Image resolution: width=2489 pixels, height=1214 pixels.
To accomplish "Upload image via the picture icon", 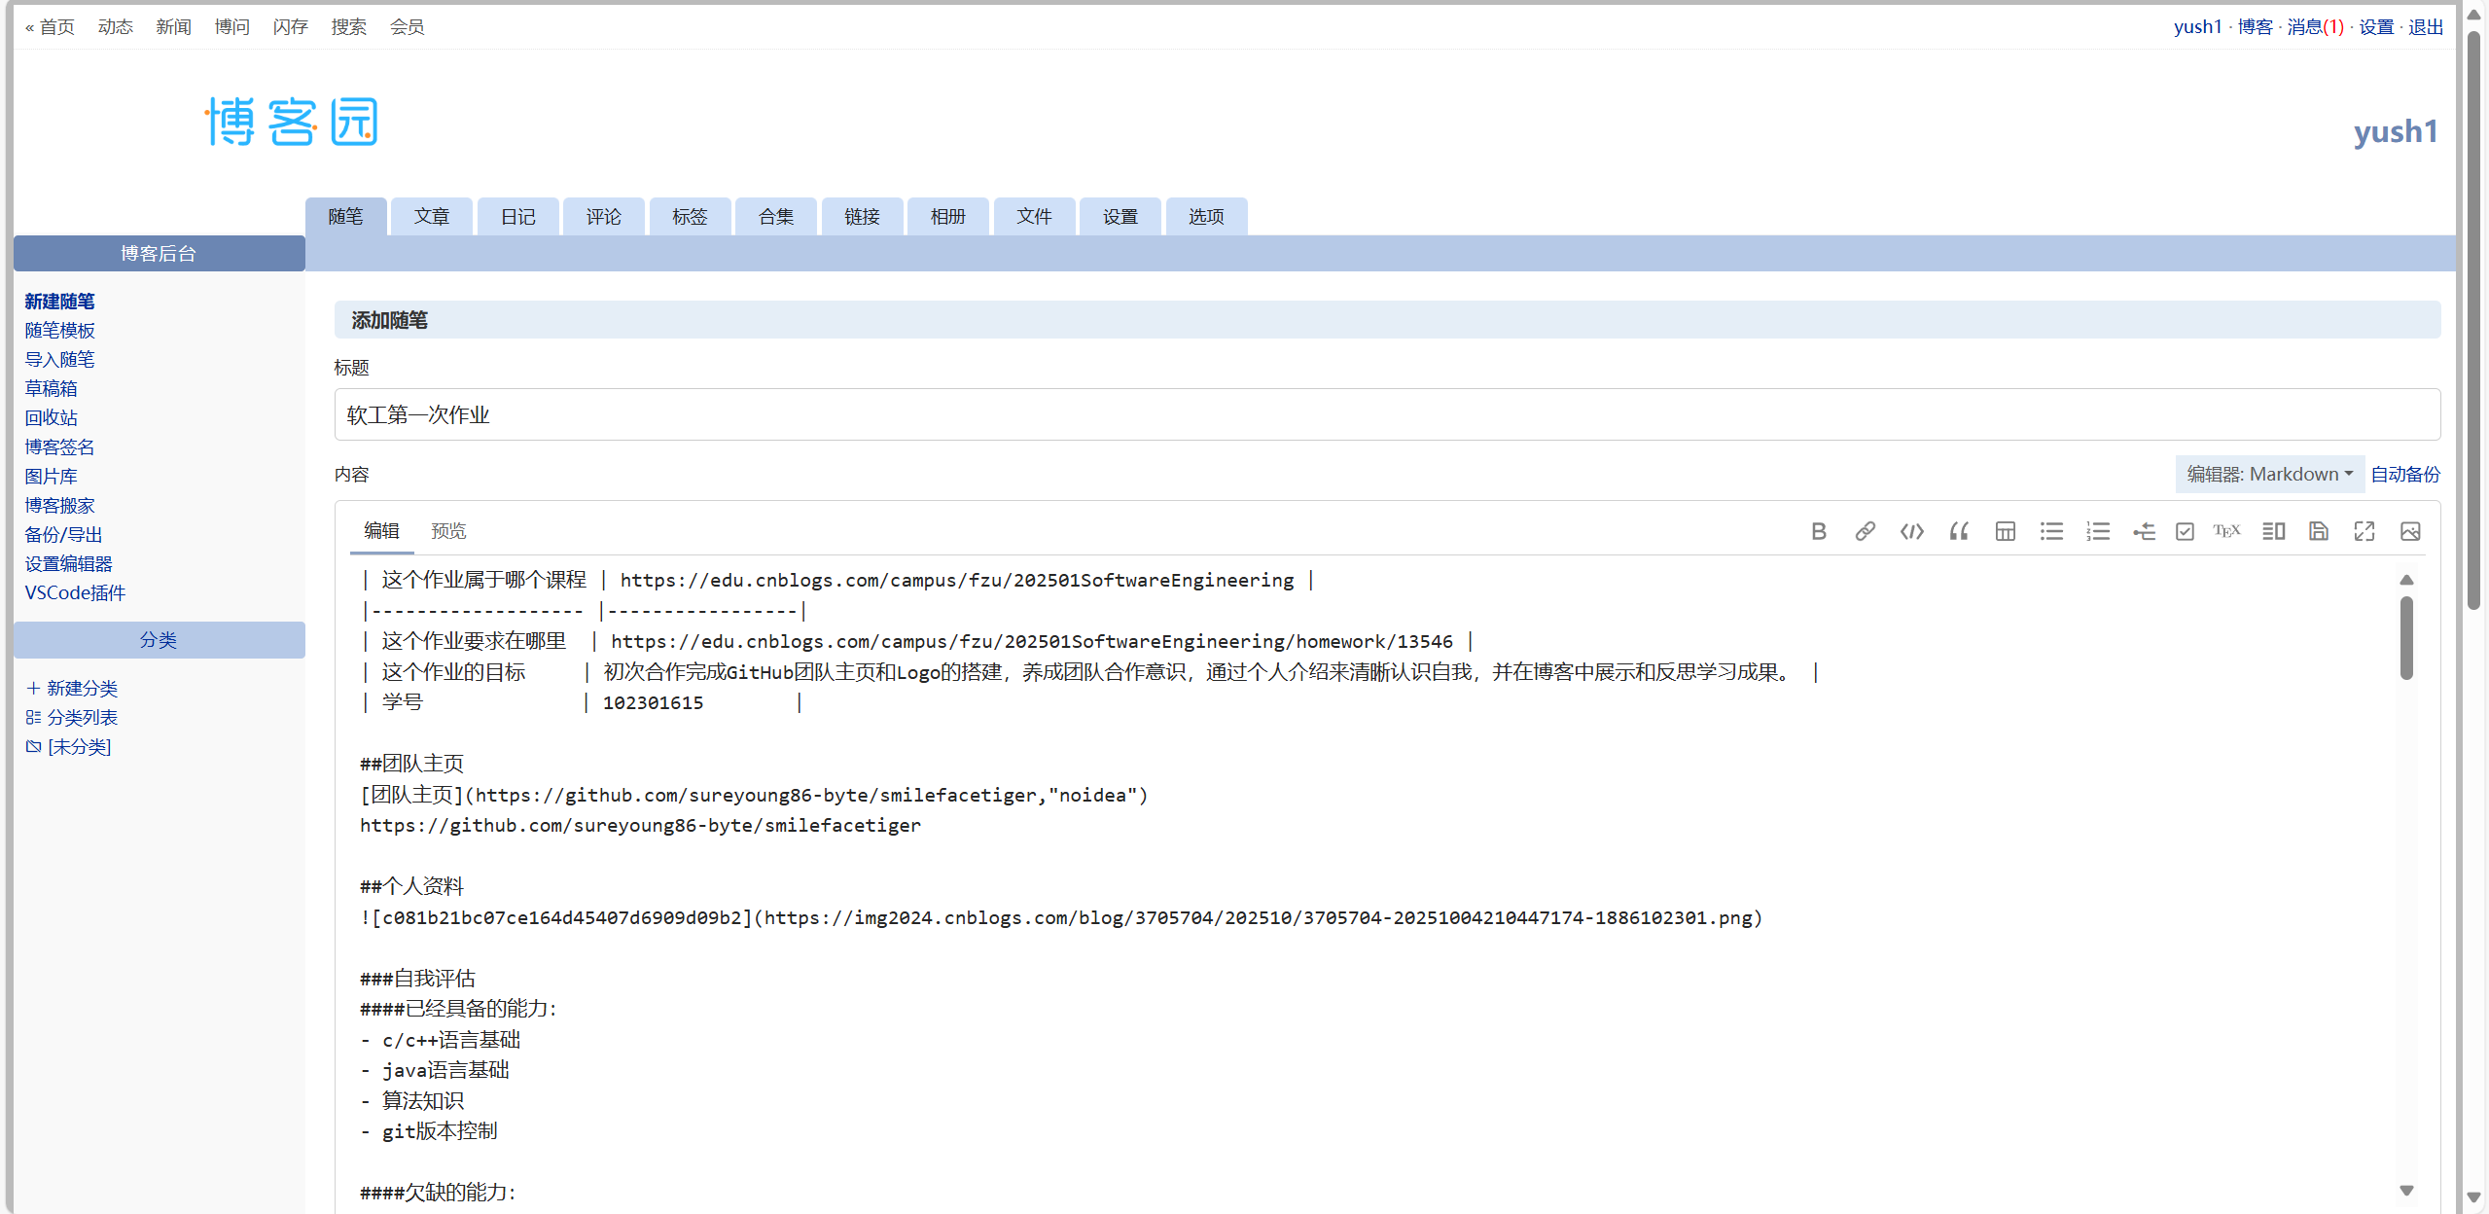I will coord(2410,531).
